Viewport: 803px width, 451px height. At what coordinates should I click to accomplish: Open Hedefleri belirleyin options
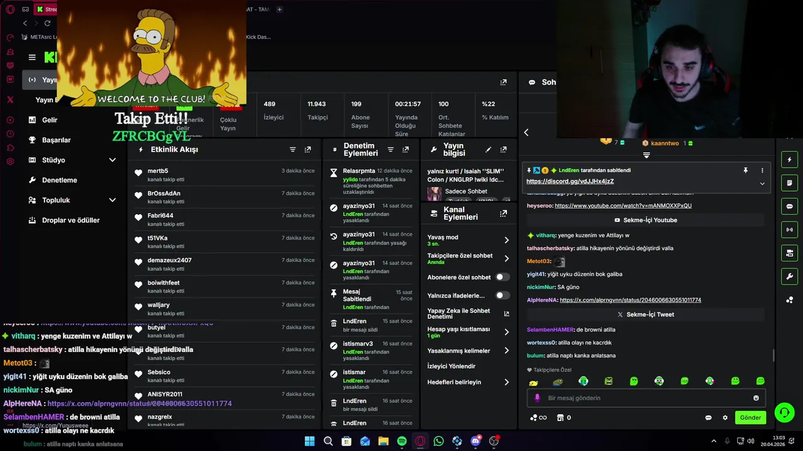pos(506,382)
